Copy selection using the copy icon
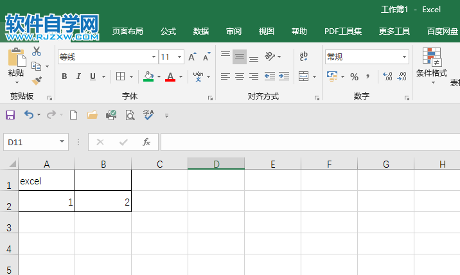Image resolution: width=460 pixels, height=275 pixels. [x=36, y=66]
